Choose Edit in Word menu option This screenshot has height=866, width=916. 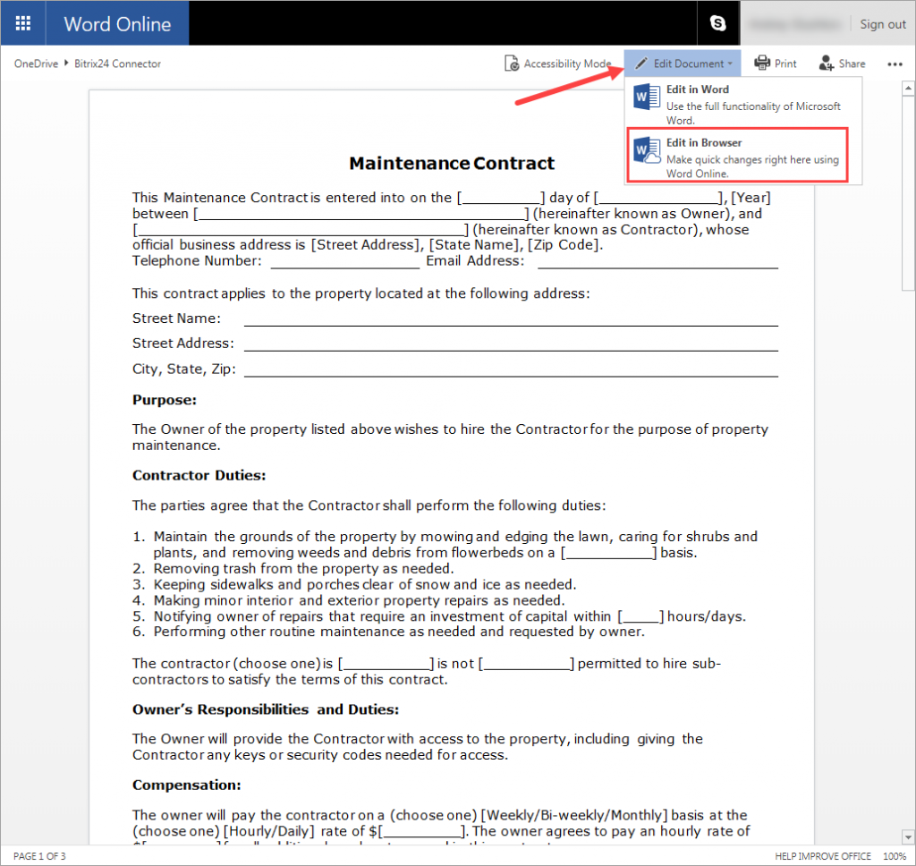click(x=742, y=104)
